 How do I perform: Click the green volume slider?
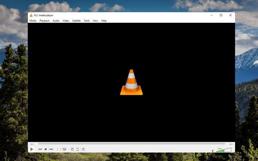(x=224, y=150)
